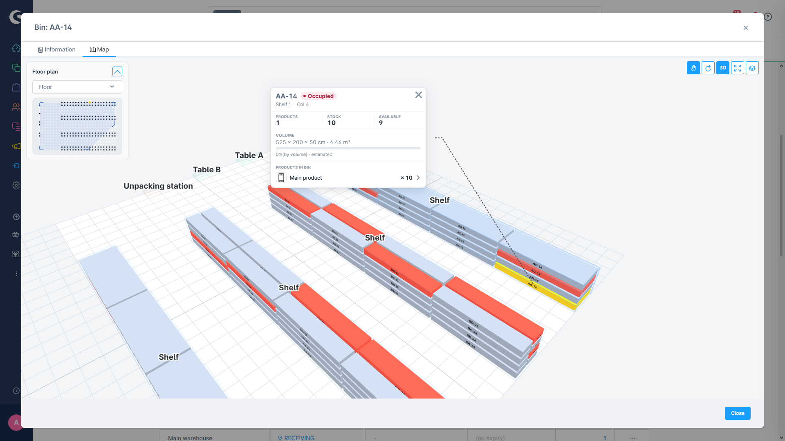This screenshot has height=441, width=785.
Task: Open the green stacked squares sidebar icon
Action: [x=16, y=68]
